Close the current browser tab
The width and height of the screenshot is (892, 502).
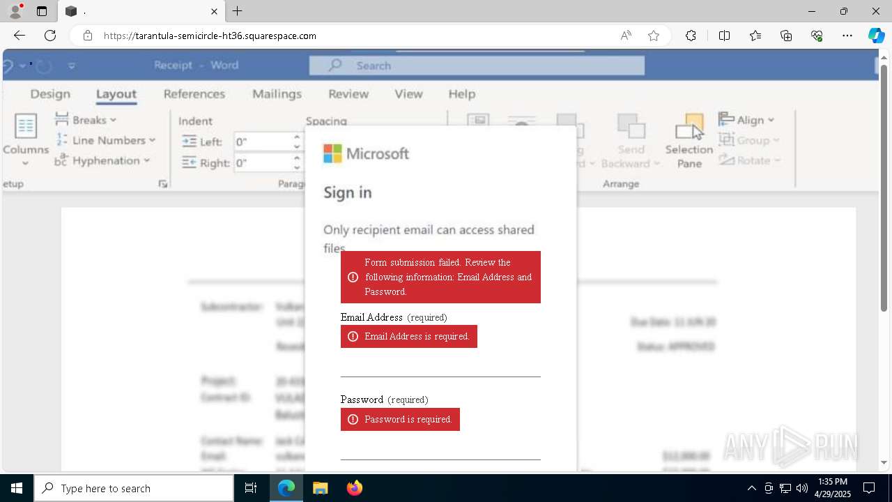(x=214, y=11)
